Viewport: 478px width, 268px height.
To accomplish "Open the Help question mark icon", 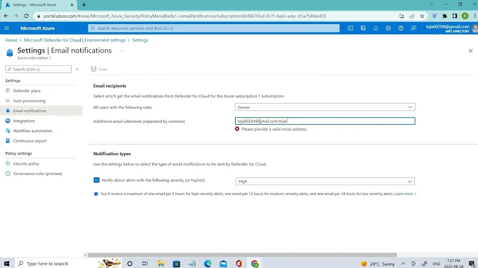I will [401, 28].
